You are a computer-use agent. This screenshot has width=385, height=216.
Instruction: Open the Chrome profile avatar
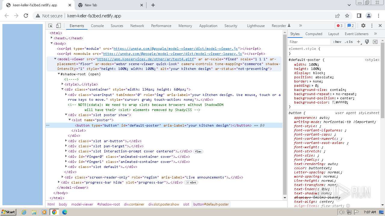tap(369, 16)
